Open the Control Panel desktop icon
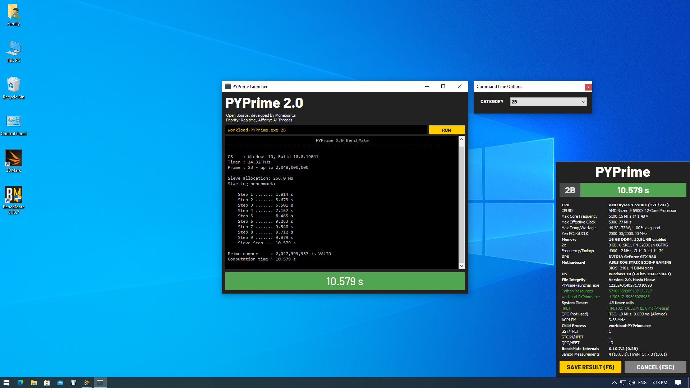The image size is (690, 388). click(14, 125)
